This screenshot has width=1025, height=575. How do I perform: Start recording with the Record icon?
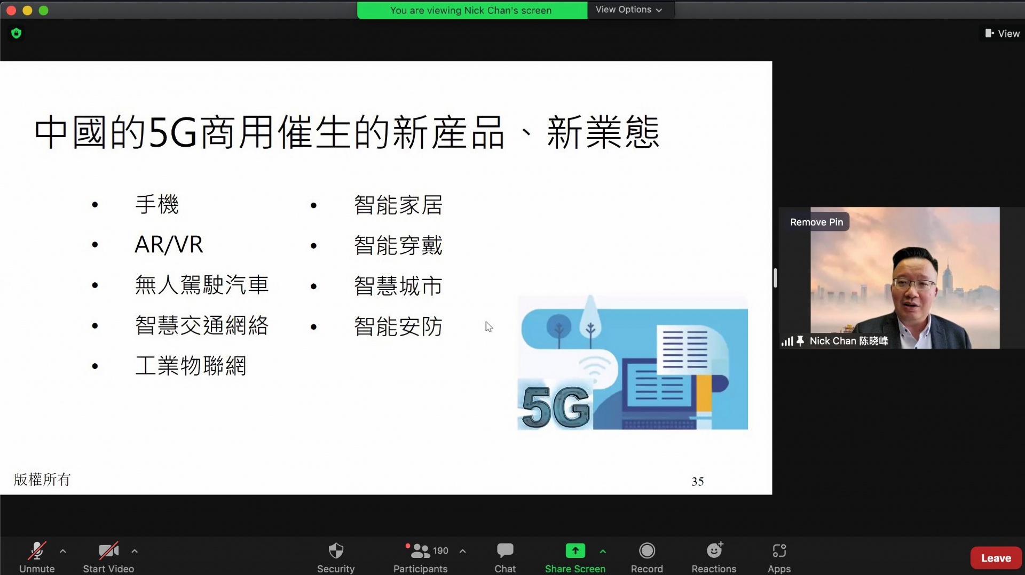[x=646, y=551]
